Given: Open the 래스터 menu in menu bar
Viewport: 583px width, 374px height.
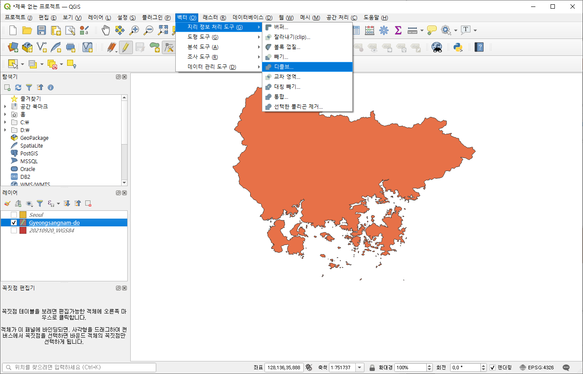Looking at the screenshot, I should (214, 17).
